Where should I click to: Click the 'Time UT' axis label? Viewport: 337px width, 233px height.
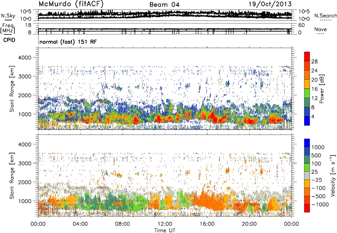pos(165,230)
